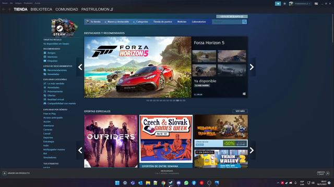Click the VER MÁS special offers button
This screenshot has height=187, width=334.
(240, 111)
